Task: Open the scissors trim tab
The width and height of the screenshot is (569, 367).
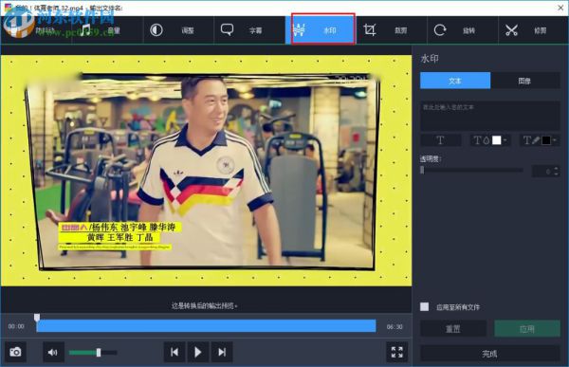Action: [x=533, y=30]
